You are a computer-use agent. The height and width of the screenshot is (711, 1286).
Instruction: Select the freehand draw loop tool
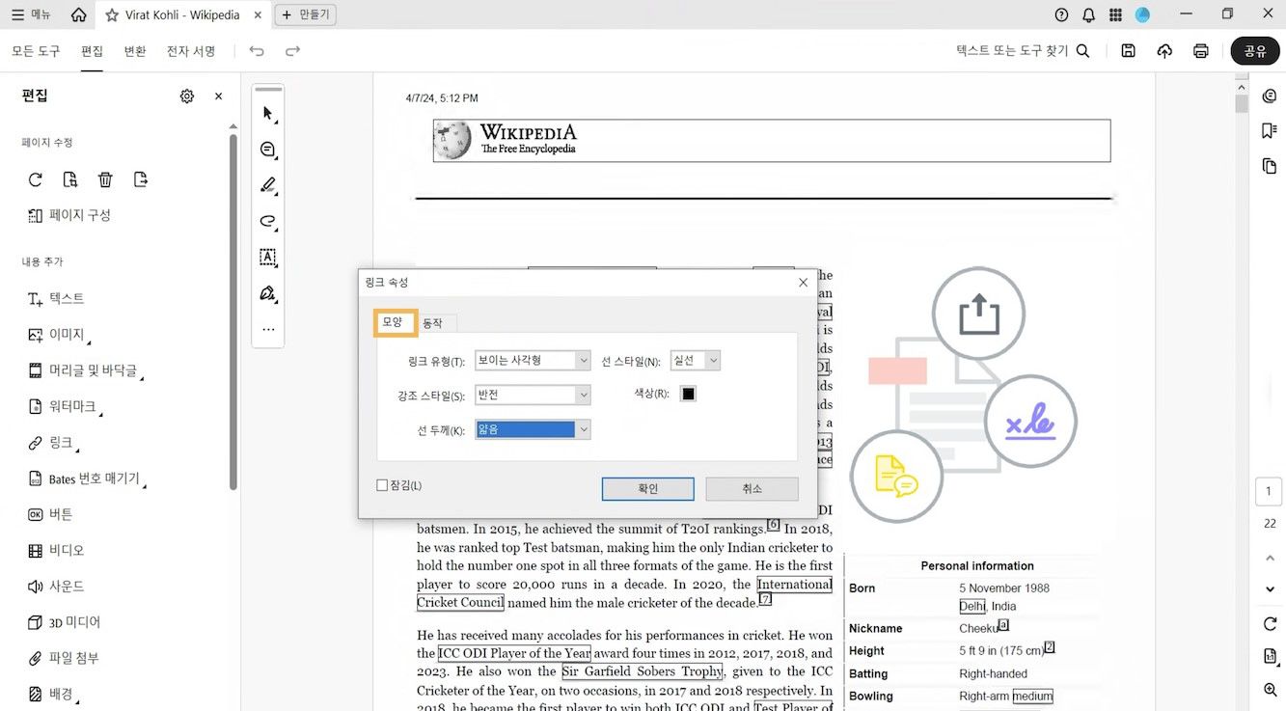click(268, 221)
